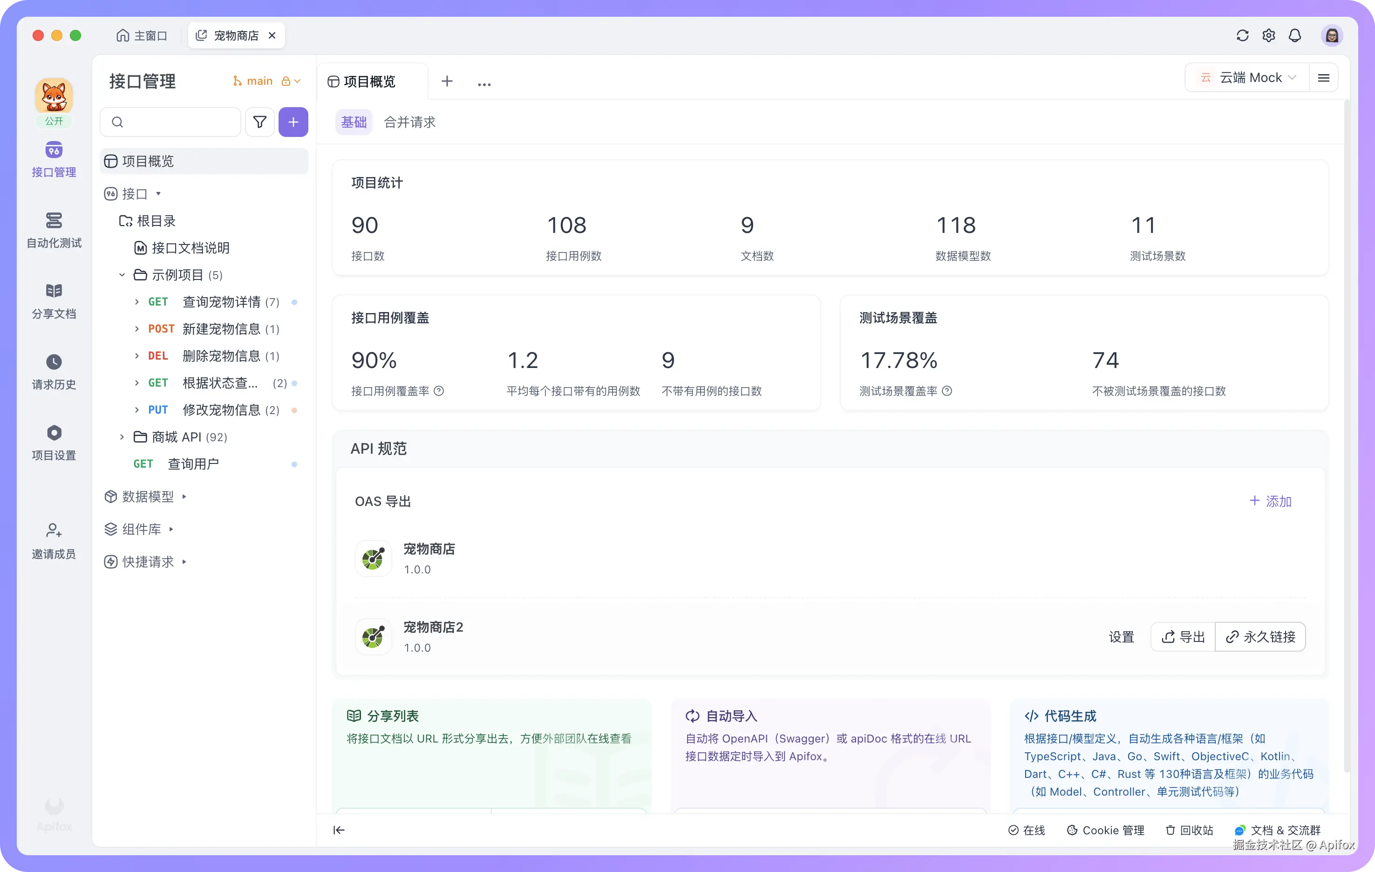Image resolution: width=1375 pixels, height=872 pixels.
Task: Click the refresh sync icon
Action: click(1242, 35)
